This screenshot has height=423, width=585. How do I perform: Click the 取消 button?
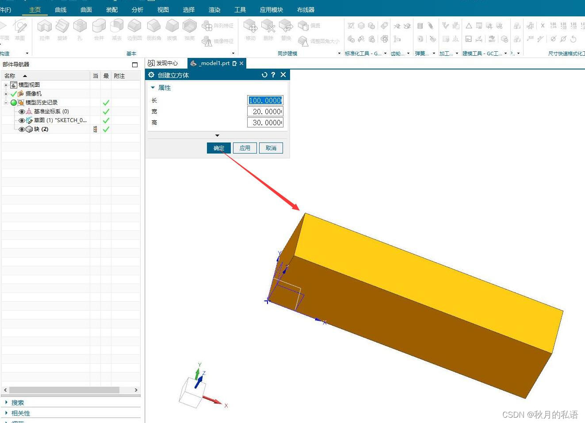click(271, 148)
